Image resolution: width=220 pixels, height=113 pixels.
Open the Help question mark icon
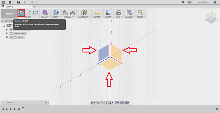click(x=215, y=2)
